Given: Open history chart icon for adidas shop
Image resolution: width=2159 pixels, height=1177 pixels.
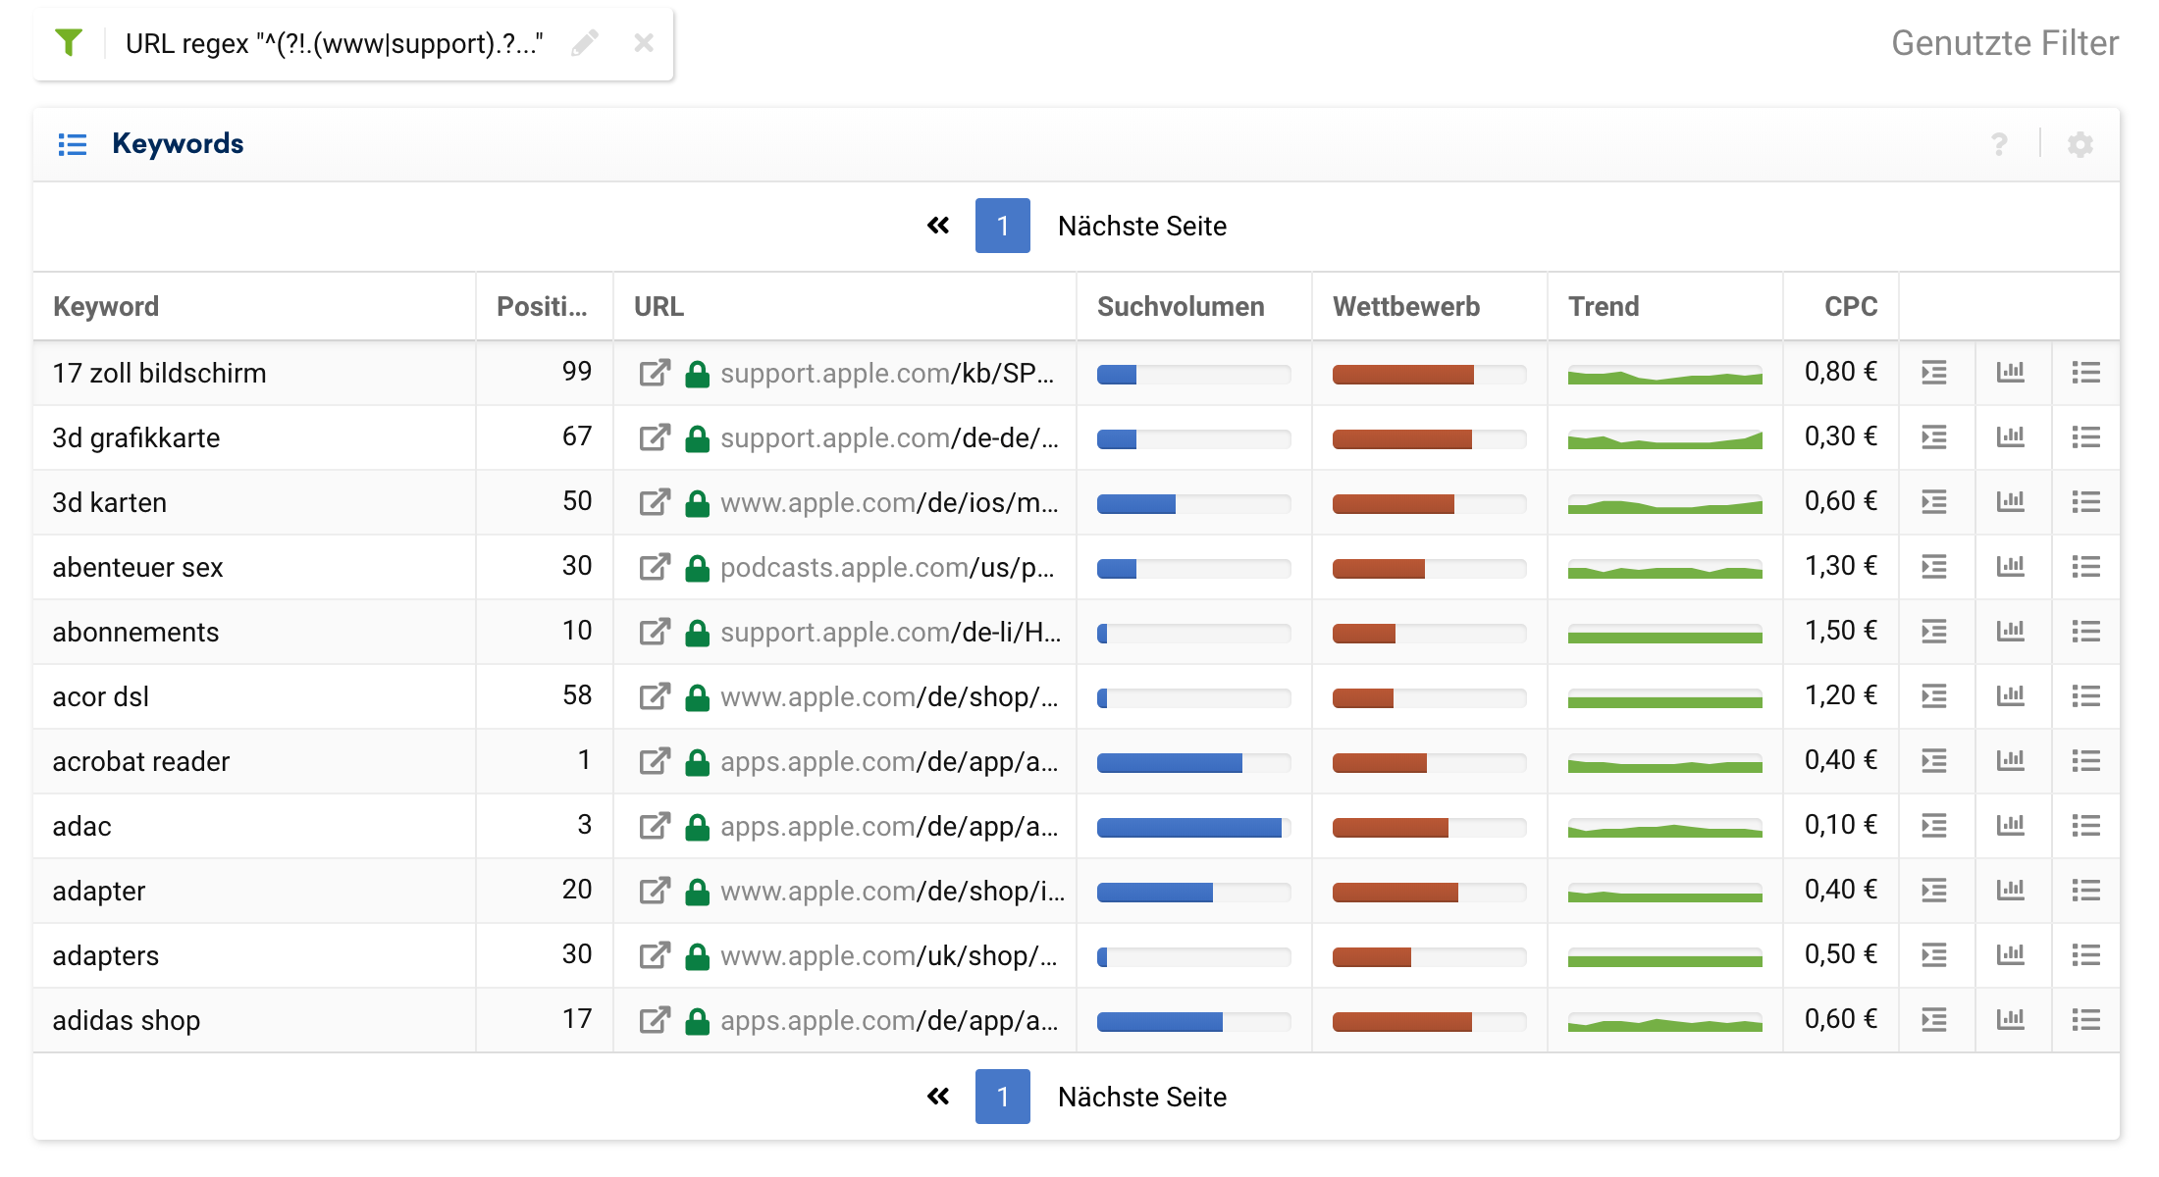Looking at the screenshot, I should tap(2011, 1020).
